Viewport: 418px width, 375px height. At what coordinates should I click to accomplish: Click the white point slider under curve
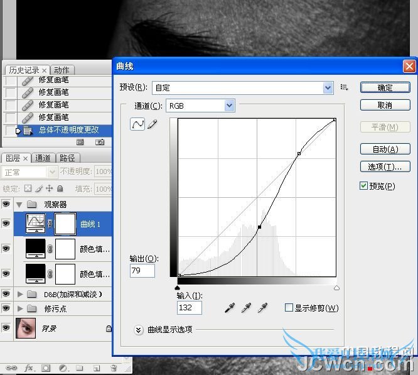point(336,288)
